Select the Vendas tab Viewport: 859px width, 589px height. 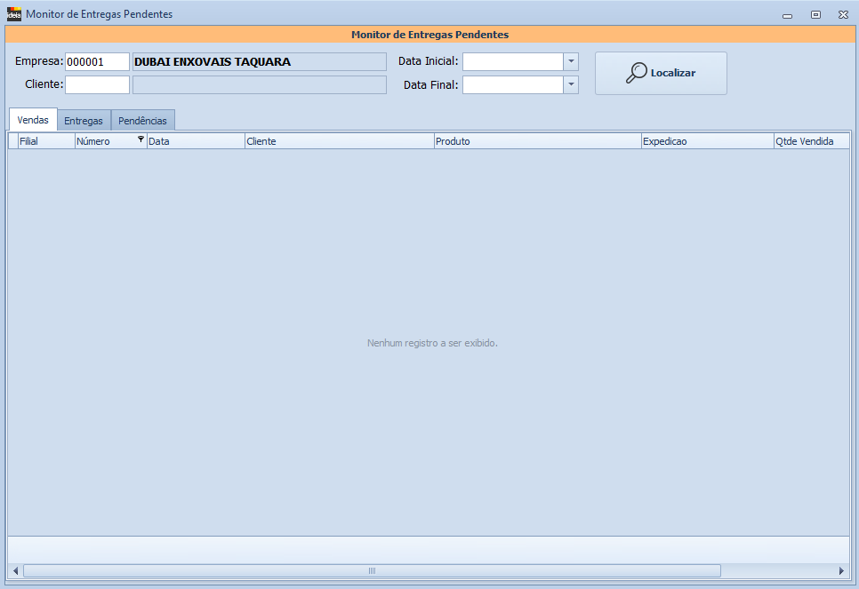[33, 120]
